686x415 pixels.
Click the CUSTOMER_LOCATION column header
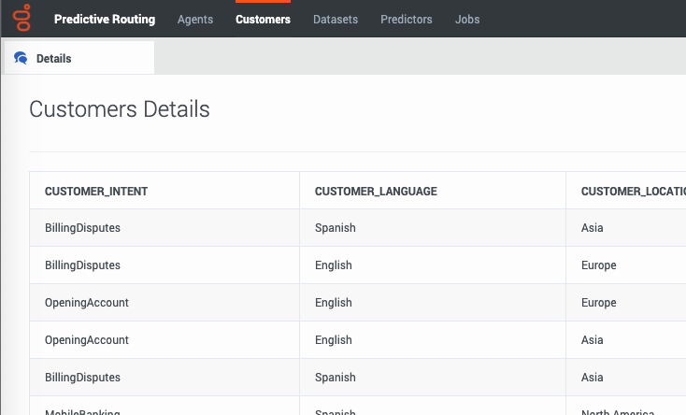[x=633, y=192]
